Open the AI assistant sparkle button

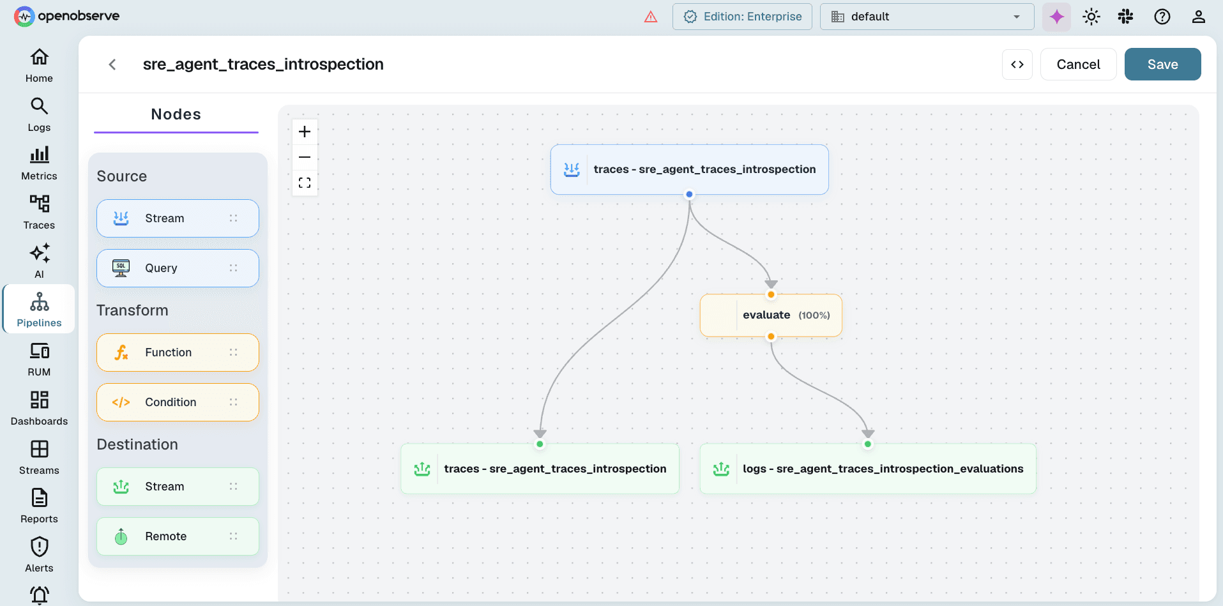pyautogui.click(x=1056, y=17)
